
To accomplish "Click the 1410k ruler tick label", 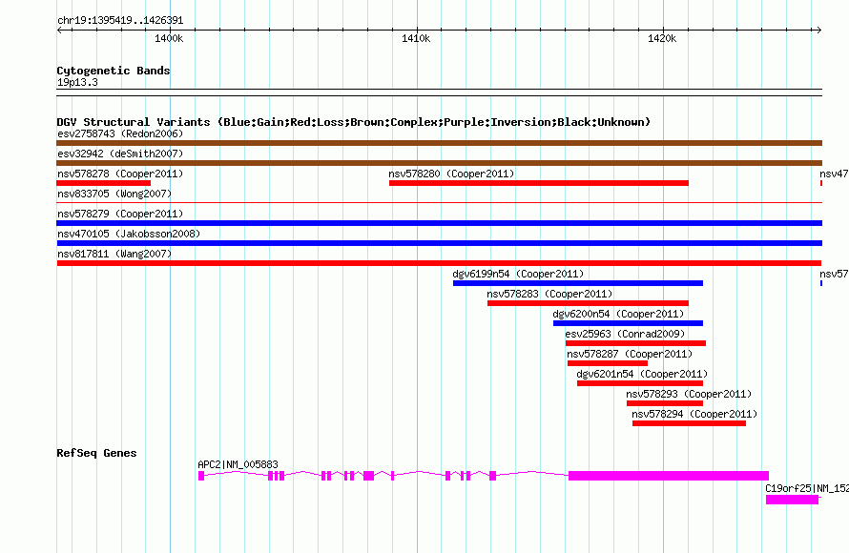I will [x=416, y=38].
